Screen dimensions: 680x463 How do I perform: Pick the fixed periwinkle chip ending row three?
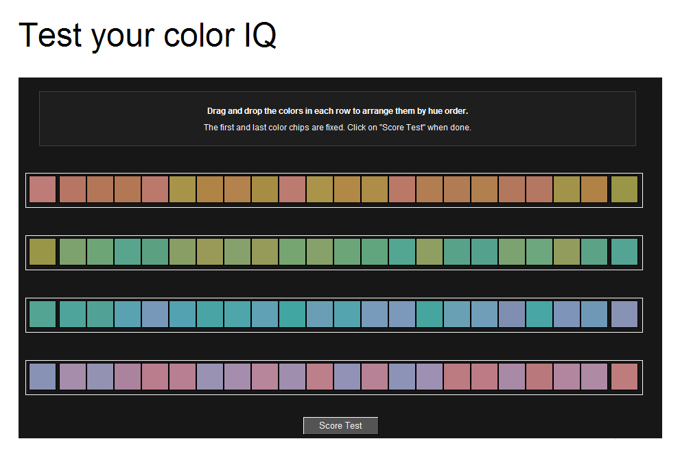[624, 314]
